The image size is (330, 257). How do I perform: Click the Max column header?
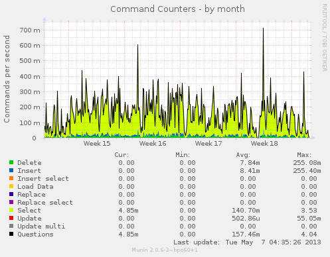[304, 155]
